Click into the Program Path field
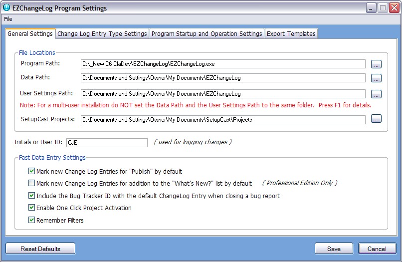The width and height of the screenshot is (402, 262). [x=223, y=64]
